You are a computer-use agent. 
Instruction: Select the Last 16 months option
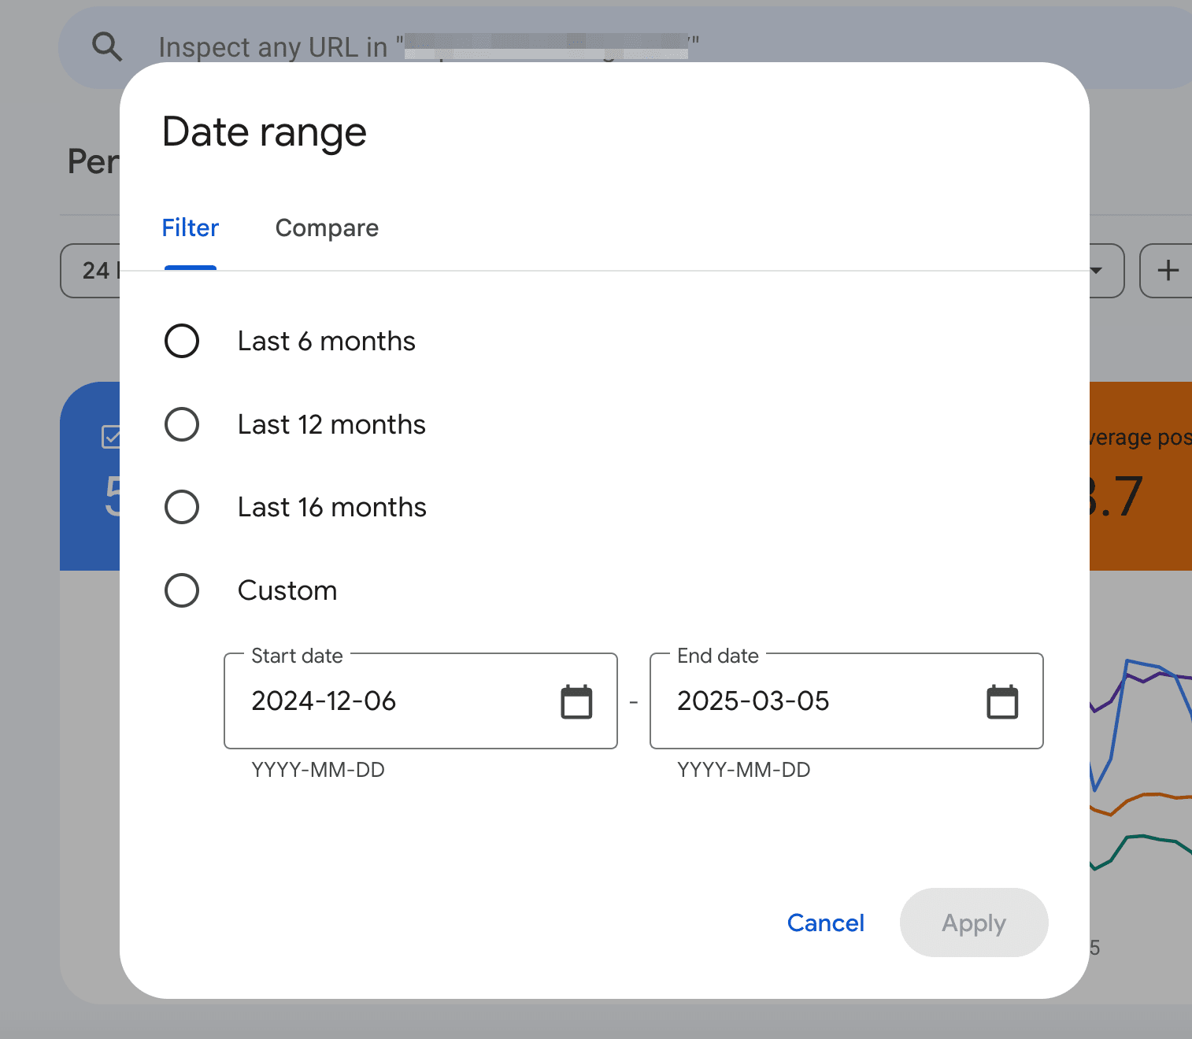(x=182, y=507)
